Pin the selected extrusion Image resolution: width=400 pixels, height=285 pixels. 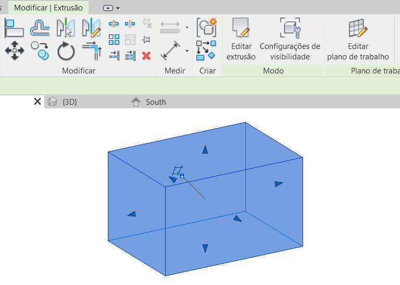pos(146,40)
